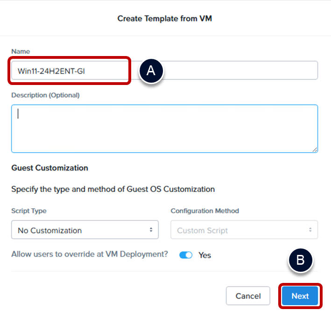This screenshot has width=331, height=317.
Task: Click the Yes label beside the toggle
Action: point(205,255)
